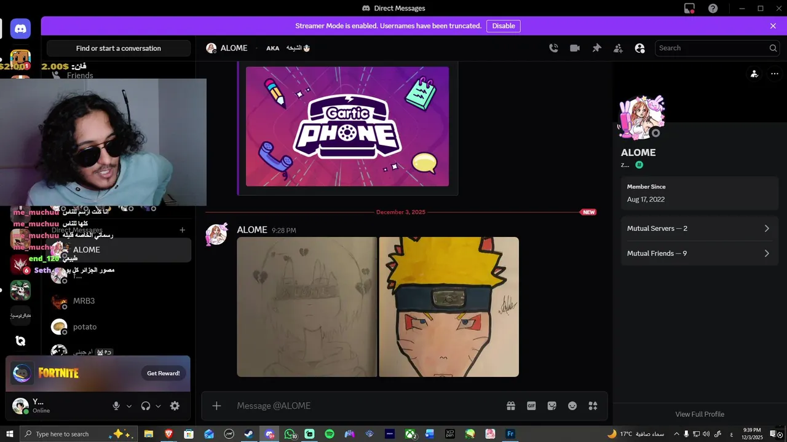This screenshot has width=787, height=442.
Task: Open the Apps launcher icon
Action: pos(593,406)
